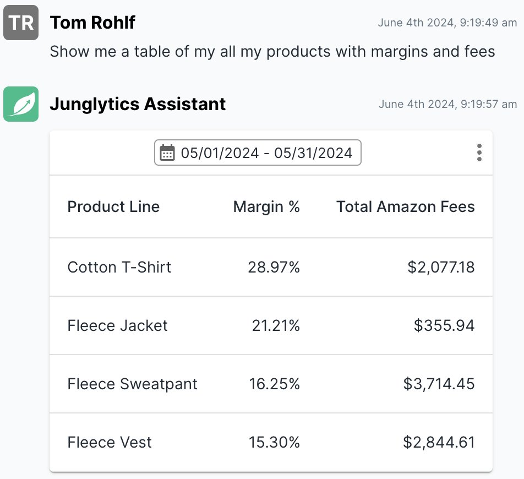The image size is (524, 479).
Task: Click Cotton T-Shirt's 28.97% margin value
Action: (274, 267)
